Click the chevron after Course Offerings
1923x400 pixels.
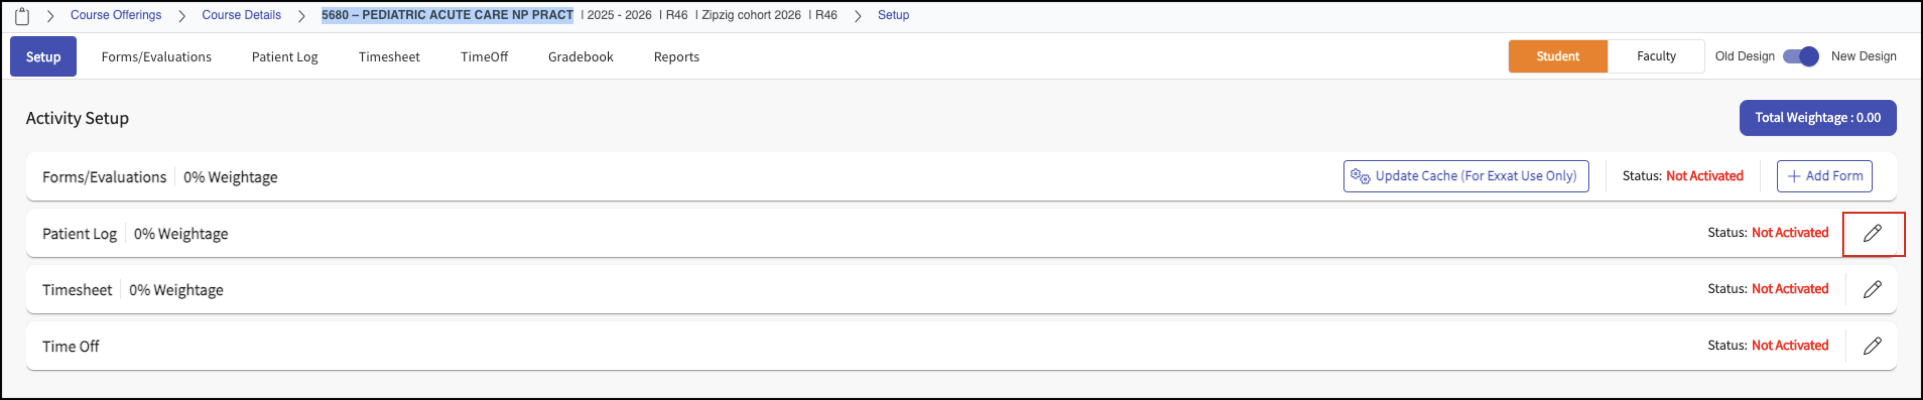point(181,16)
